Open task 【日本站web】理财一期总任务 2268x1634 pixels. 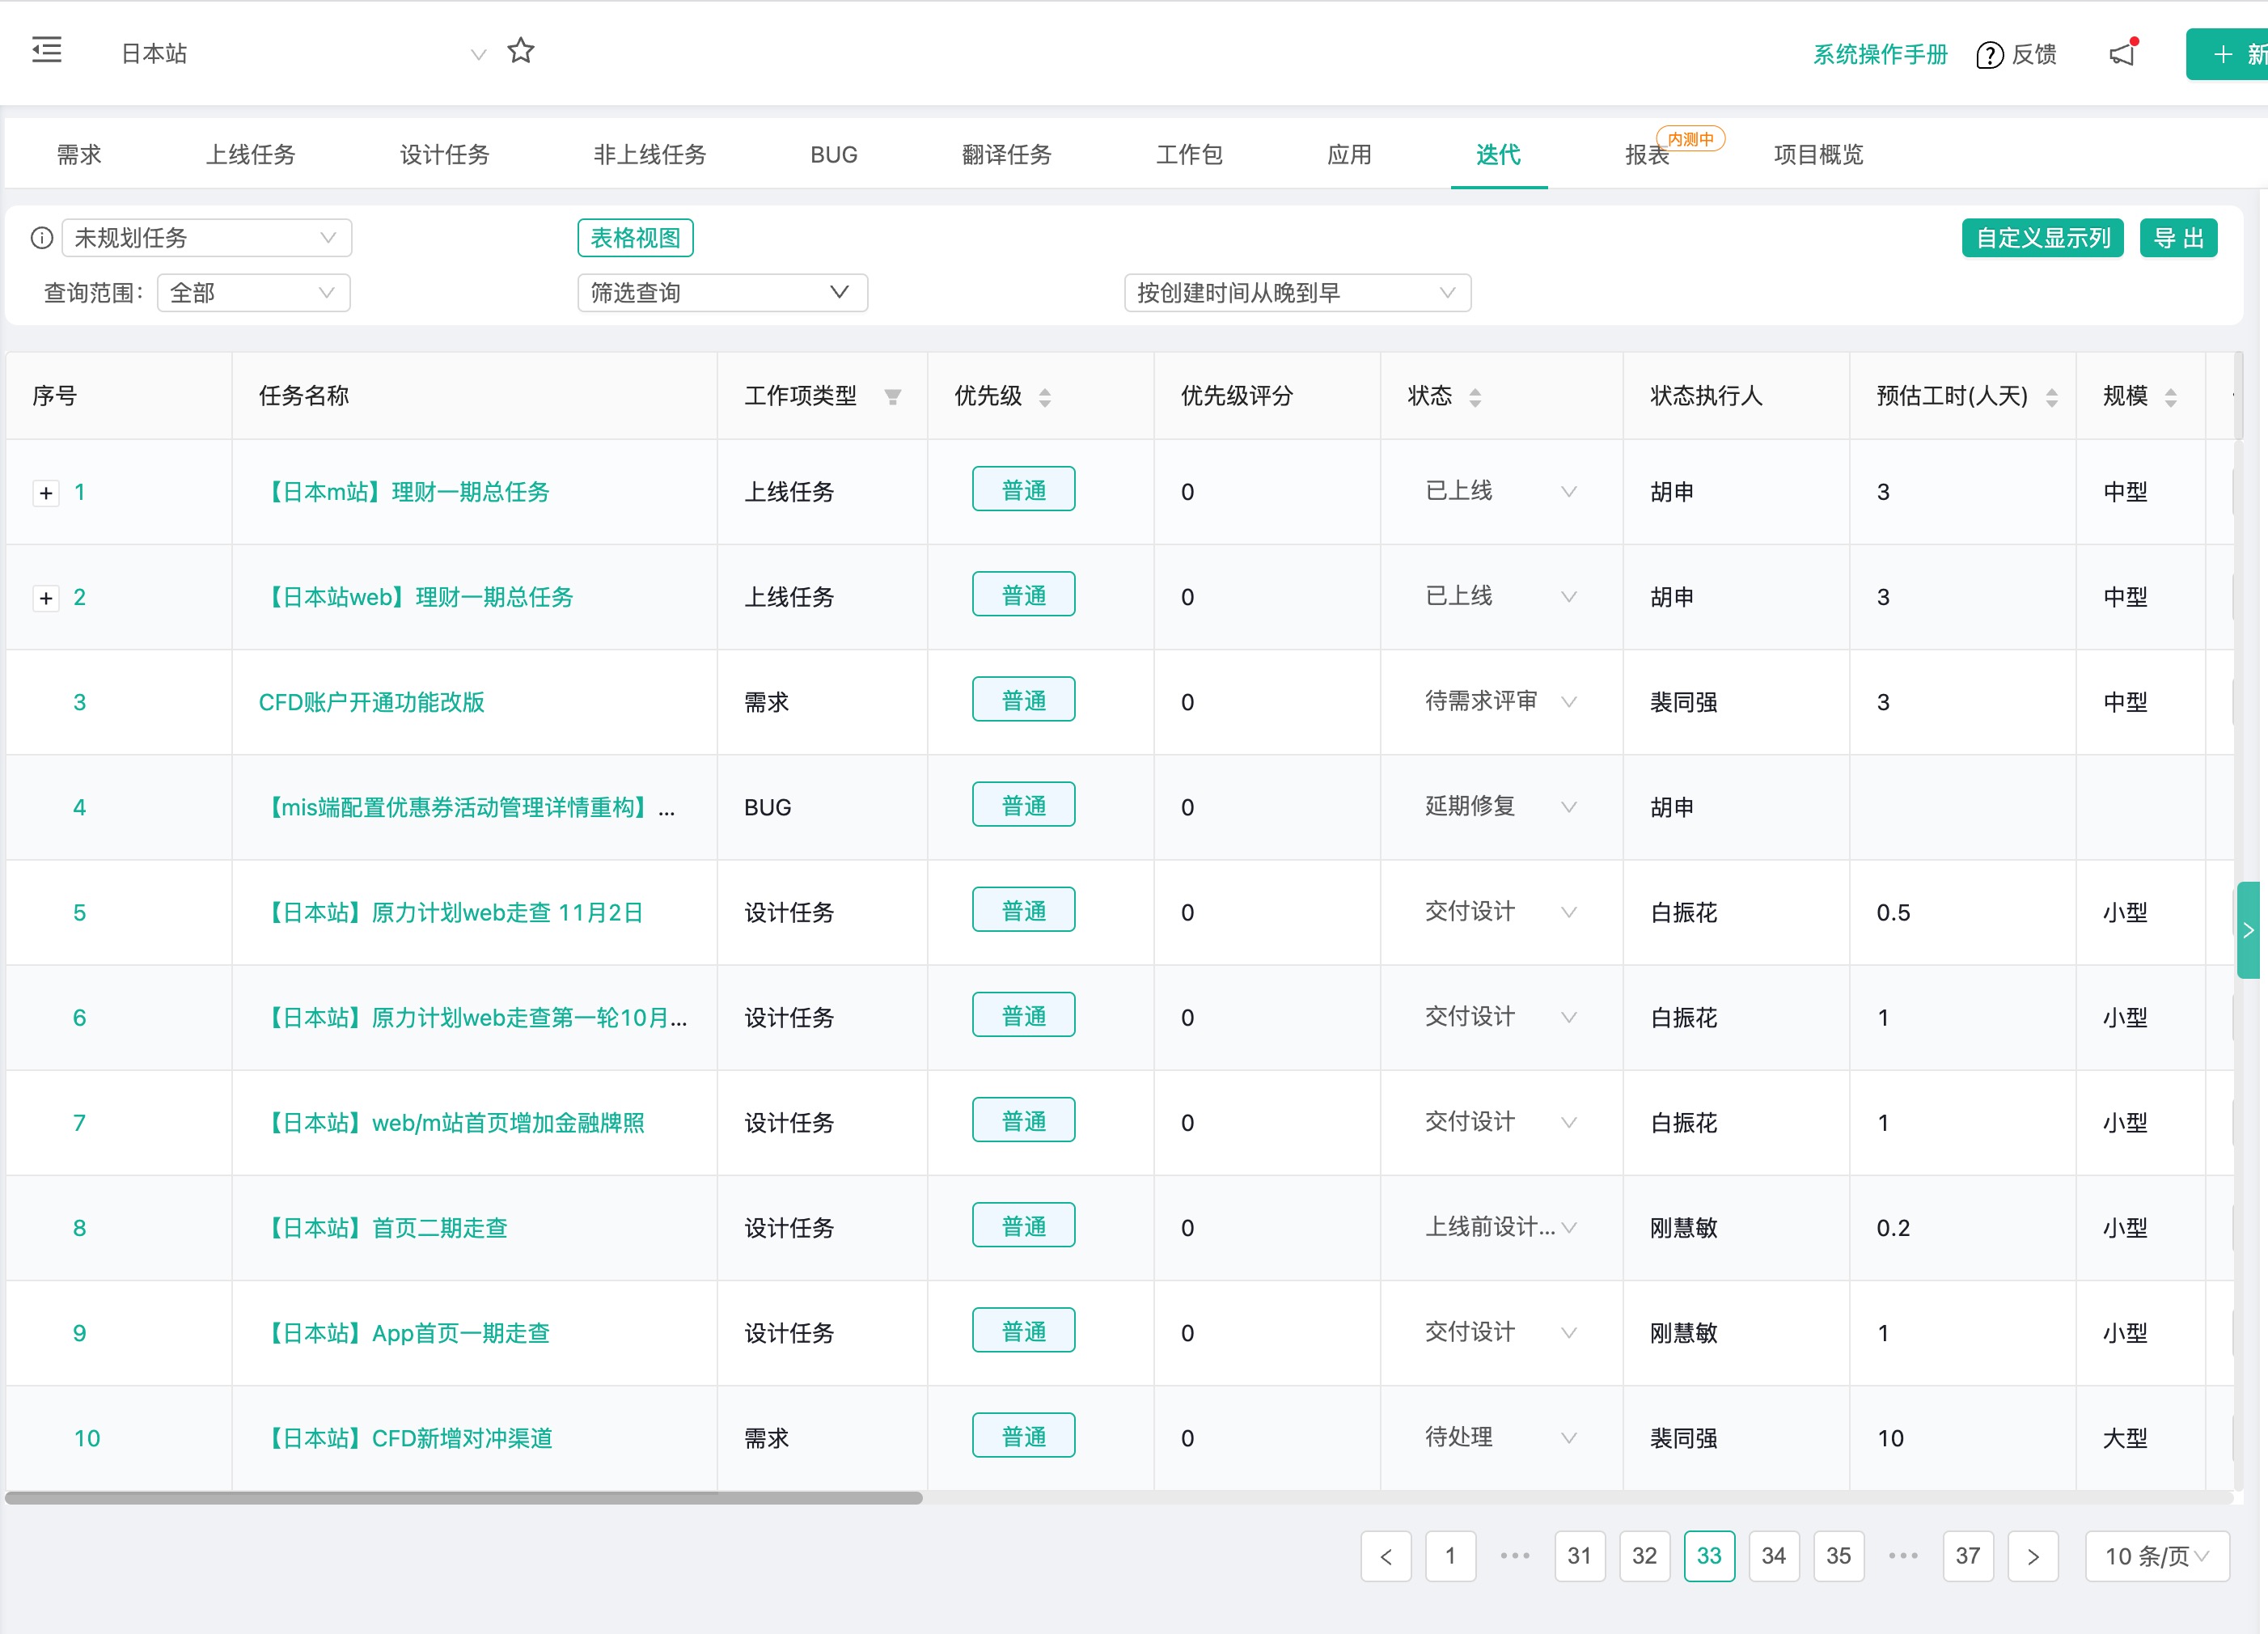click(x=416, y=597)
